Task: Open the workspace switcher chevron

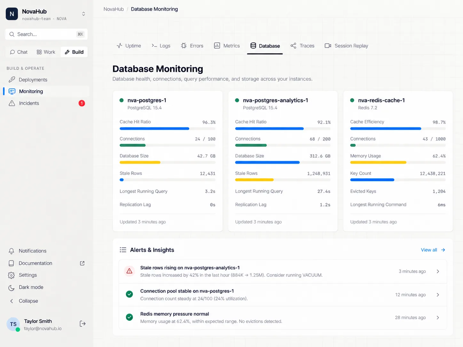Action: point(83,14)
